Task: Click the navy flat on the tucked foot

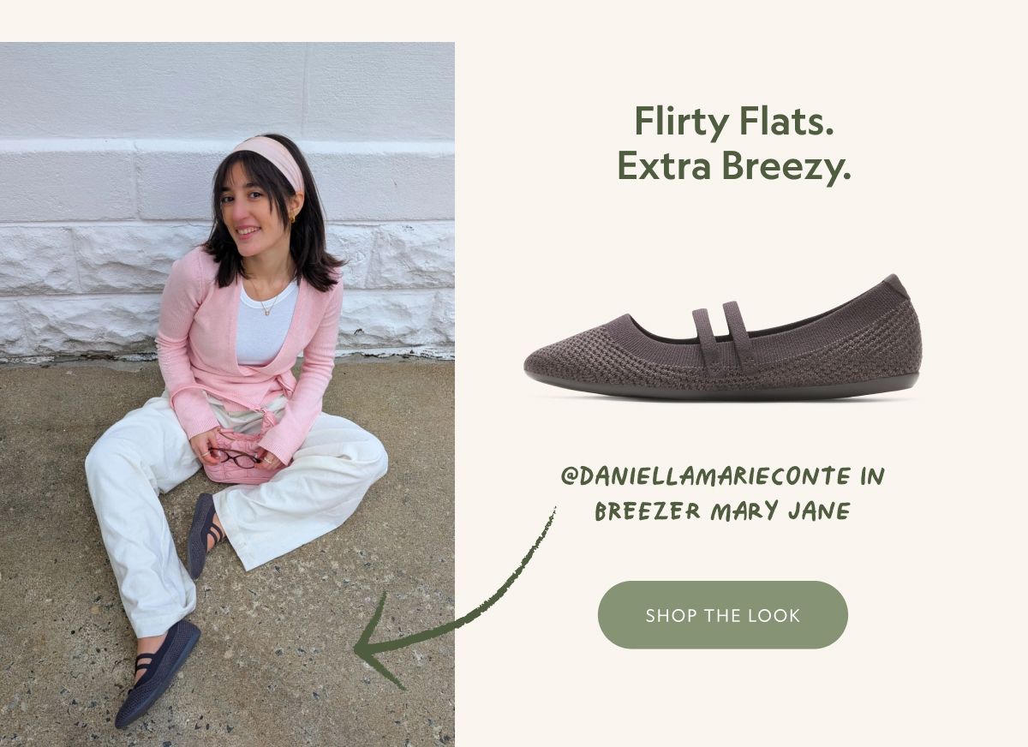Action: 204,535
